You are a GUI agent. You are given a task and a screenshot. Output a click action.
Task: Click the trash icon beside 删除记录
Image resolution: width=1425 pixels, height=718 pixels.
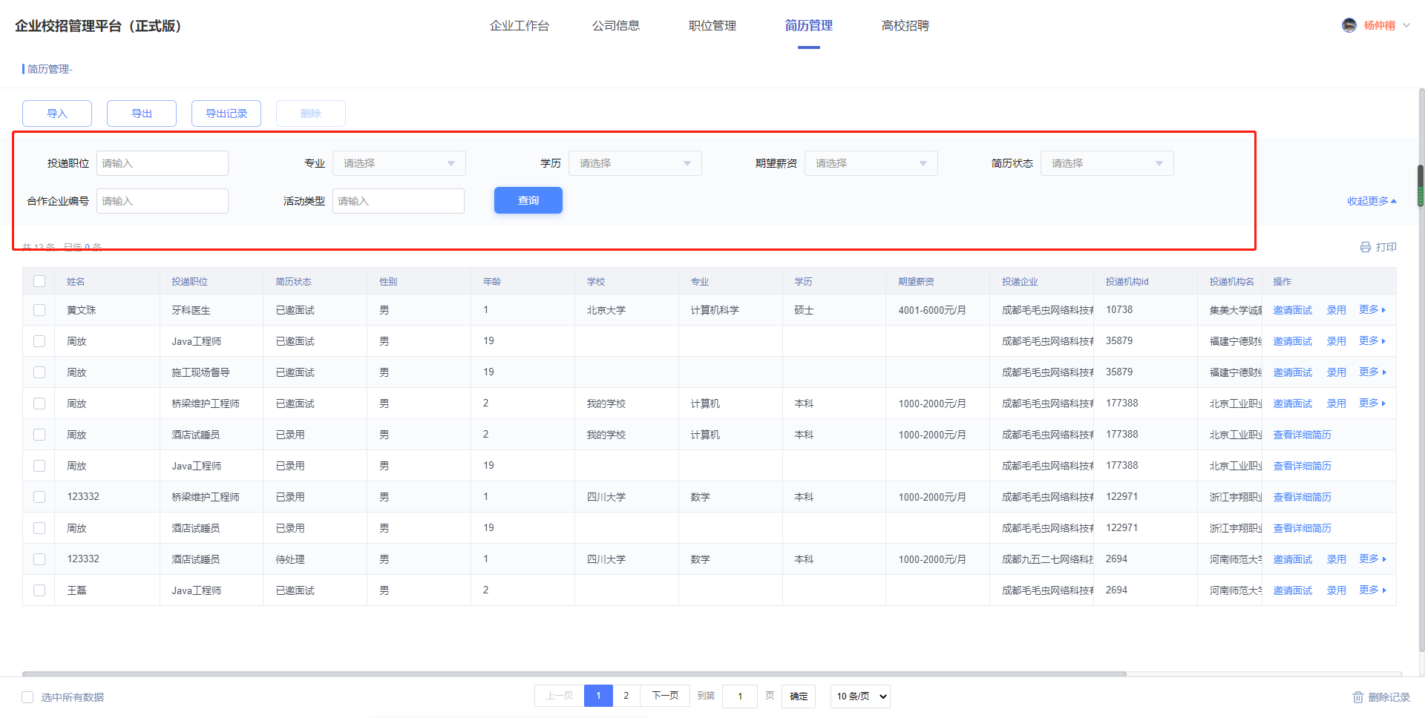tap(1358, 697)
